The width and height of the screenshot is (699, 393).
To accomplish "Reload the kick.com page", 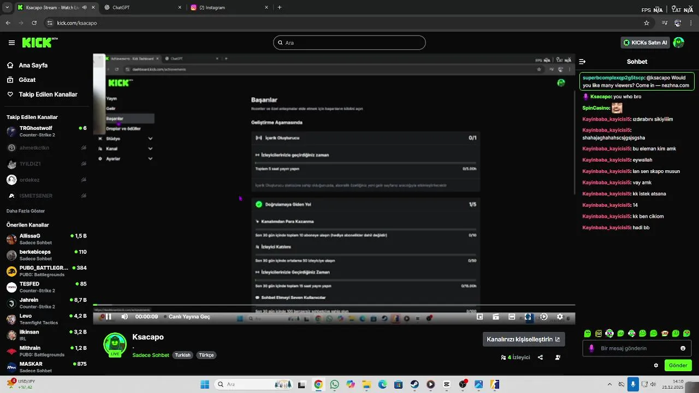I will 34,23.
